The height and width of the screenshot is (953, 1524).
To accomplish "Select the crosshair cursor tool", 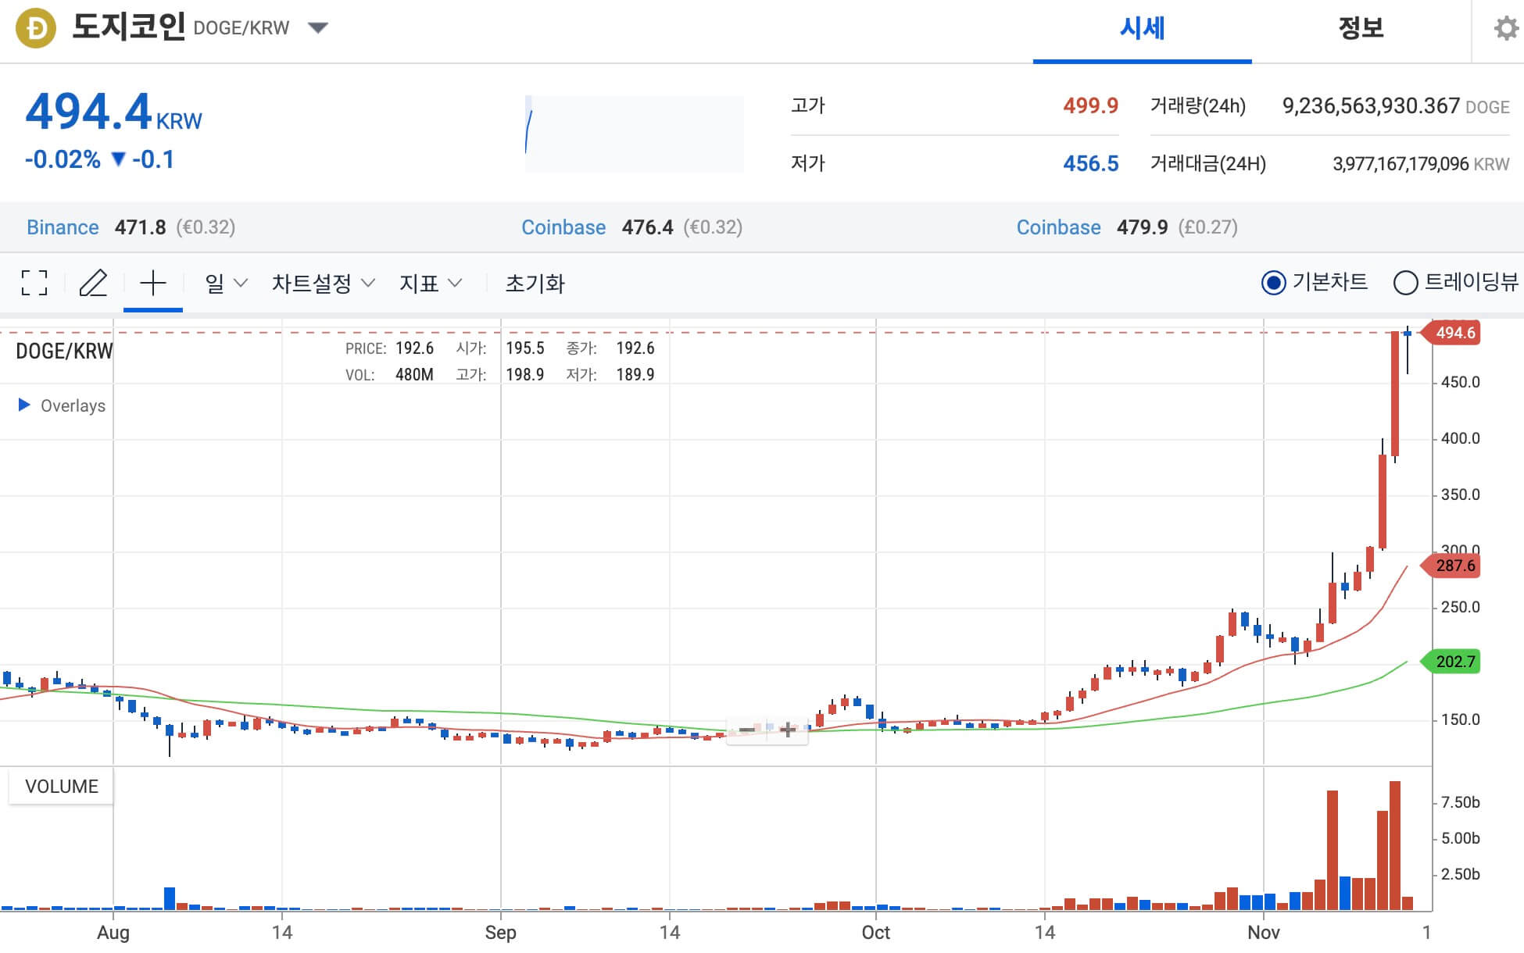I will (x=153, y=282).
